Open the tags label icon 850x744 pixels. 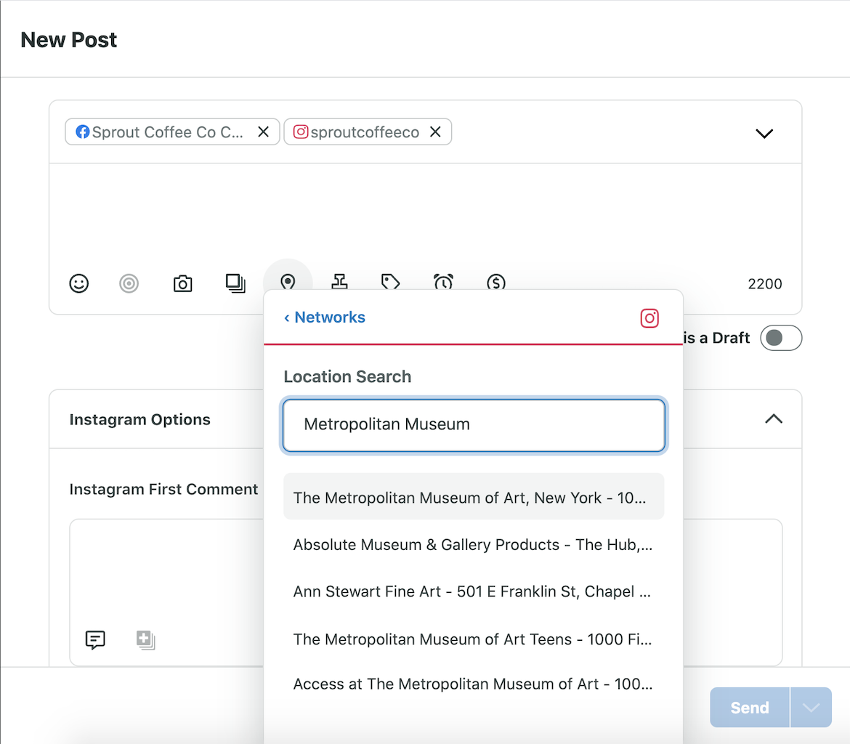point(390,282)
